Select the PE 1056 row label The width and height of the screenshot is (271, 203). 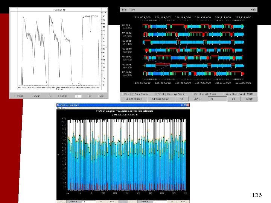(127, 34)
